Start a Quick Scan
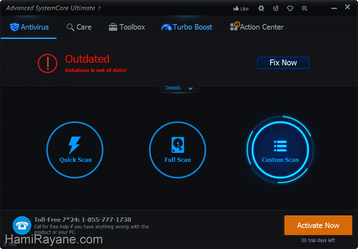This screenshot has width=358, height=249. (x=75, y=150)
